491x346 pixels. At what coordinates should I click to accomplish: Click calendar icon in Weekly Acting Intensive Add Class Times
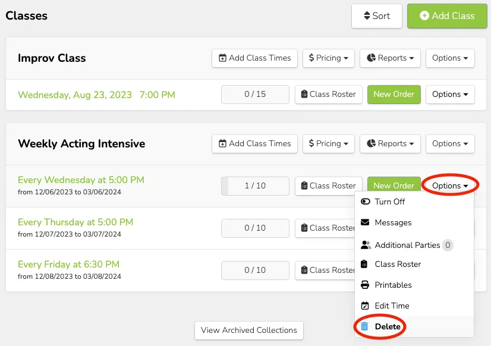[222, 143]
